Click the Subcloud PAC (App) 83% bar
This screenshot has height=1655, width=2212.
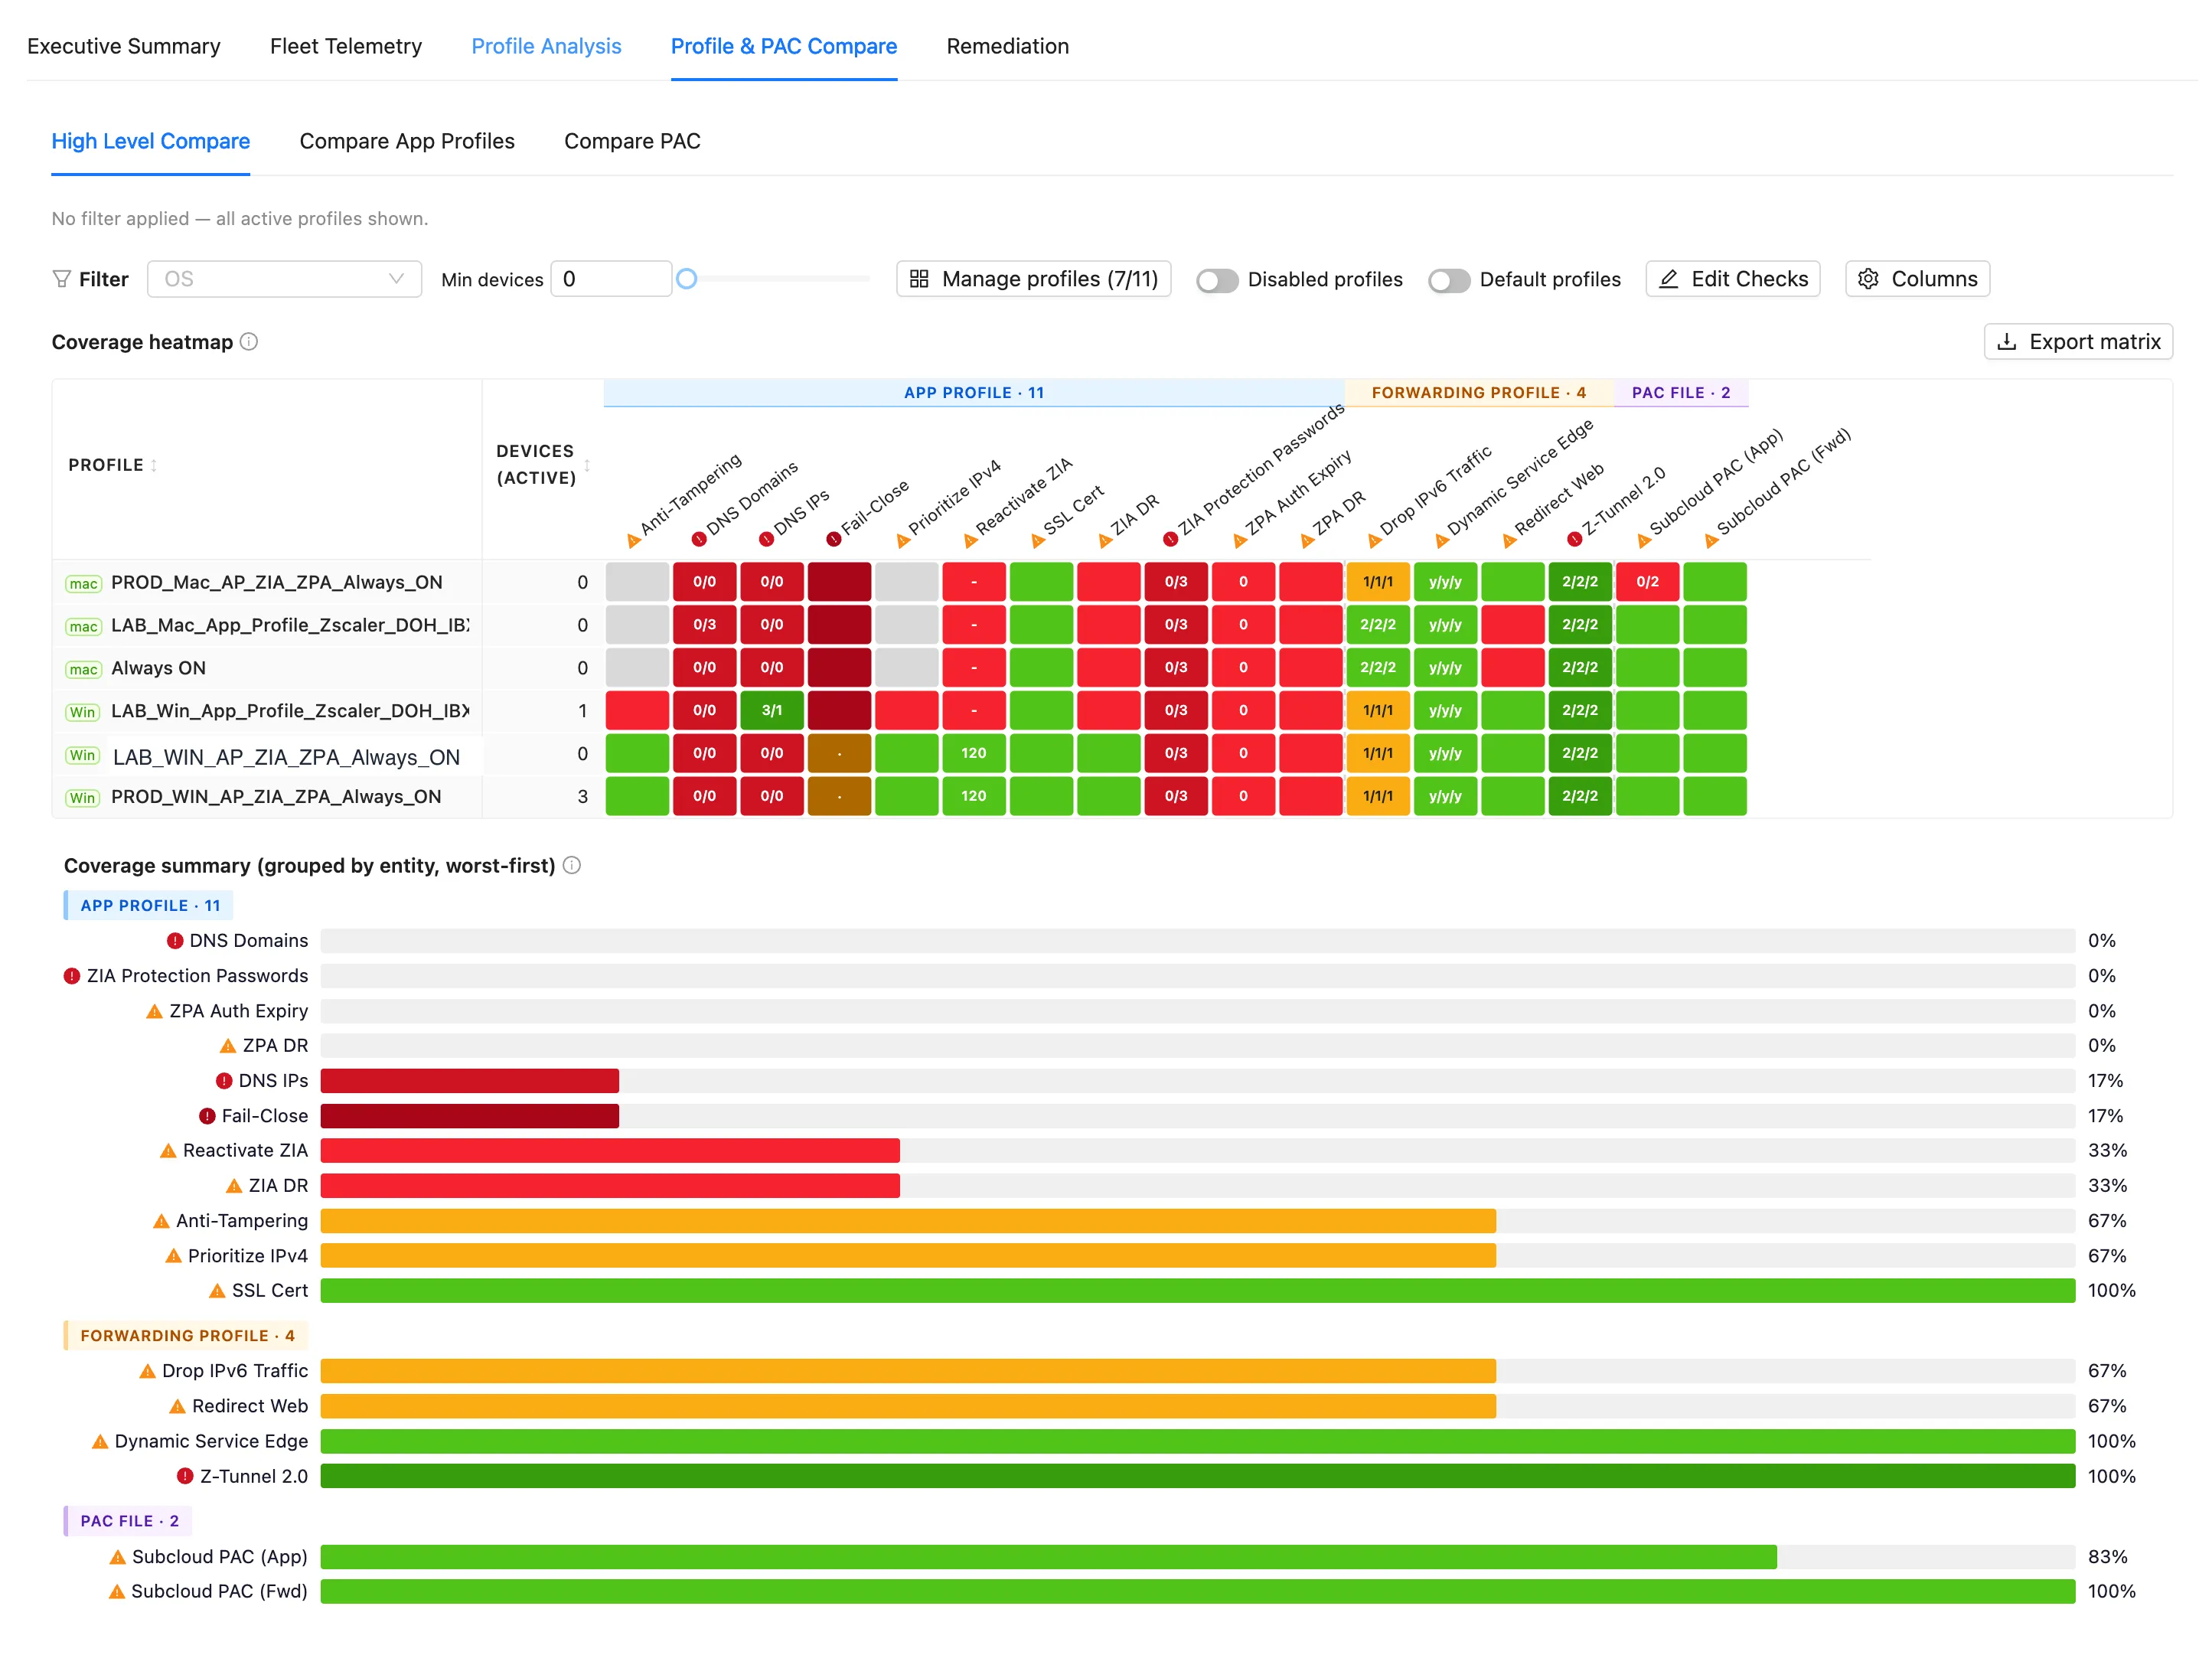pyautogui.click(x=1048, y=1557)
